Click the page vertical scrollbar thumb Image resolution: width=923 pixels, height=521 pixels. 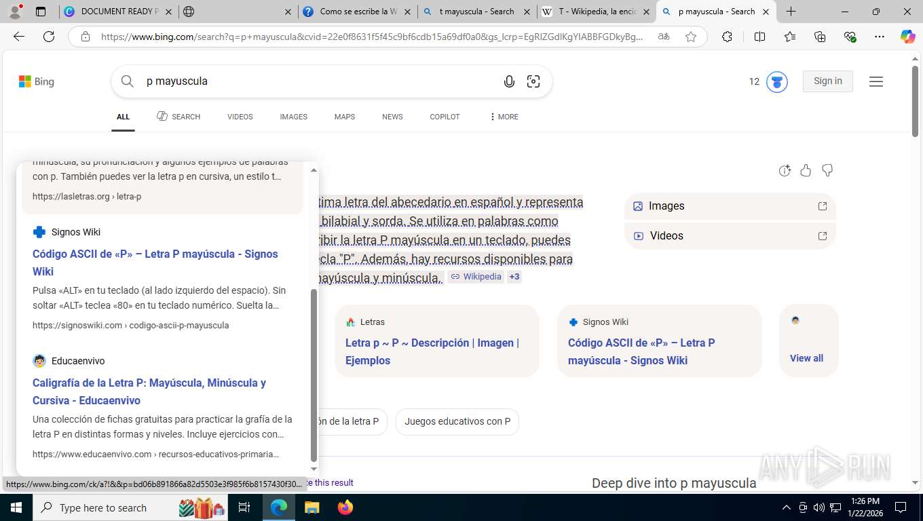click(916, 100)
